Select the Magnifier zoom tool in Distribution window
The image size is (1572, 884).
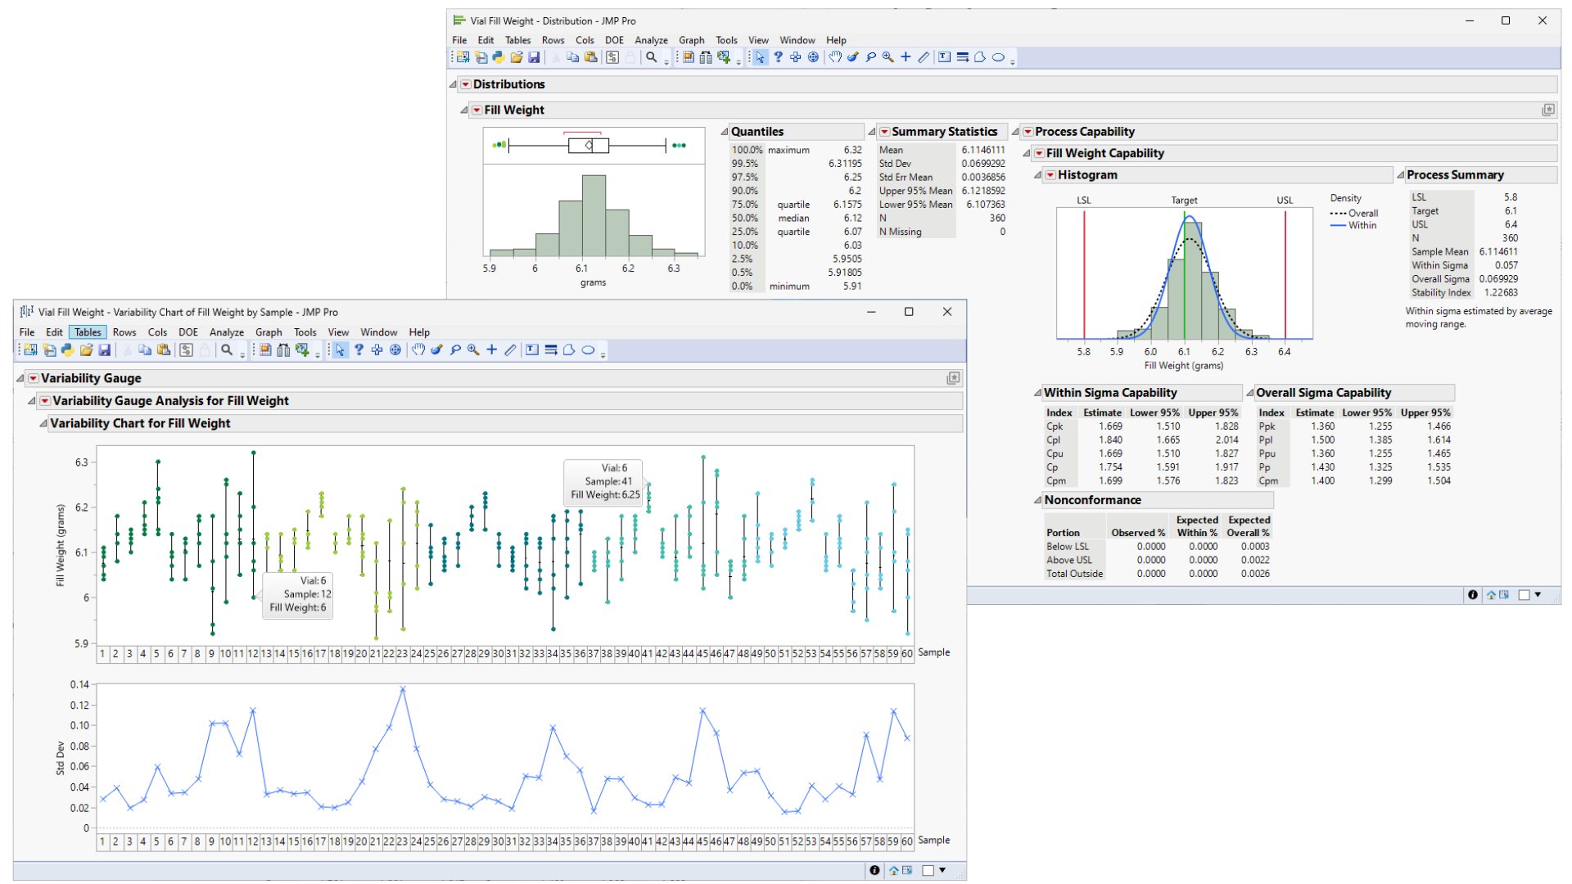click(888, 57)
